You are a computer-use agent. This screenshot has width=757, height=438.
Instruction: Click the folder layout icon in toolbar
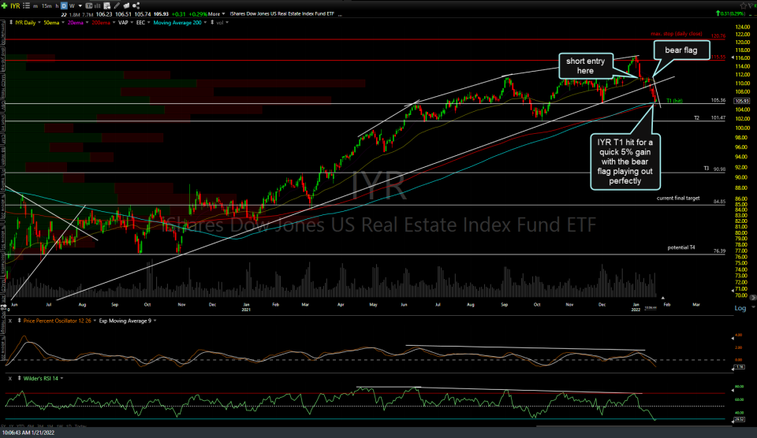point(126,6)
